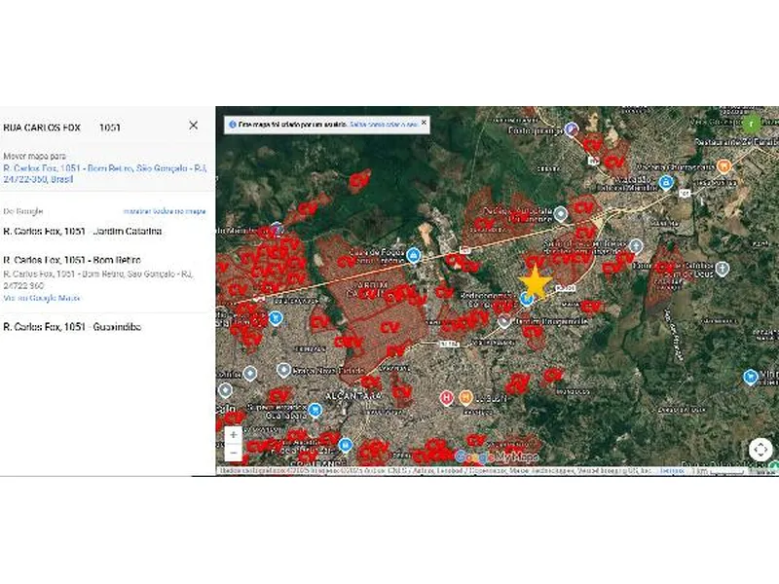Viewport: 779px width, 584px height.
Task: Click the blue pin below the star
Action: [526, 299]
